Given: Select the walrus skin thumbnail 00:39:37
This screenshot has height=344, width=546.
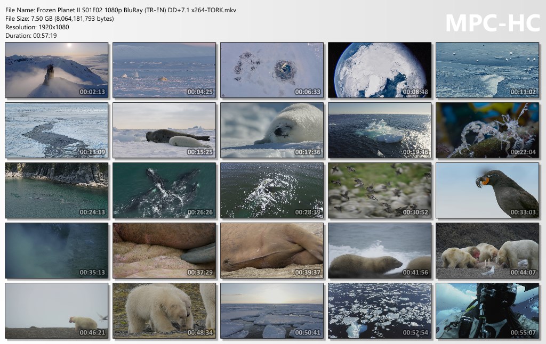Looking at the screenshot, I should (x=272, y=250).
